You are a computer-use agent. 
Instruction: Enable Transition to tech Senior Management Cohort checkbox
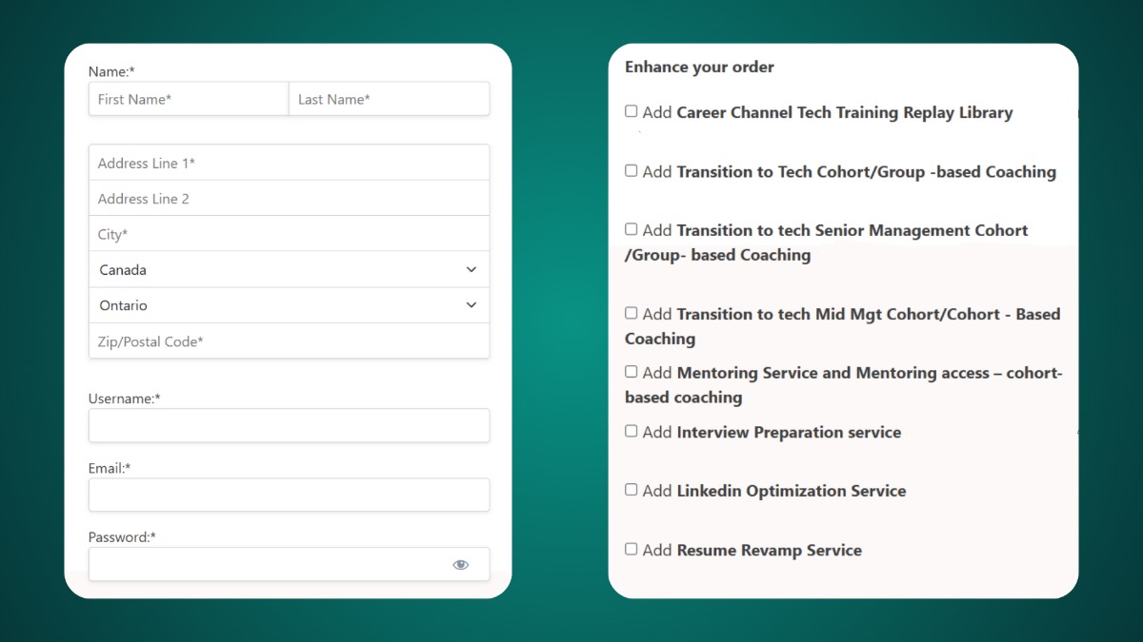click(x=631, y=229)
